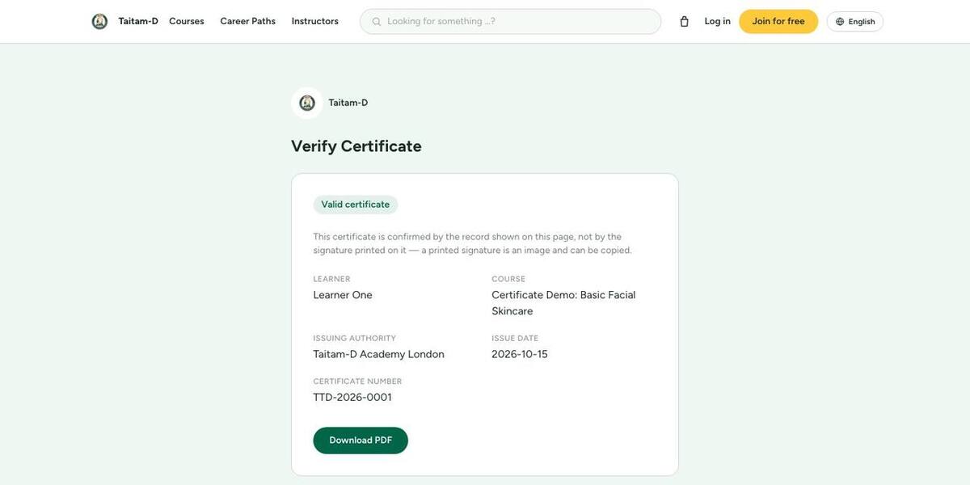Click the Log in link

pos(717,22)
